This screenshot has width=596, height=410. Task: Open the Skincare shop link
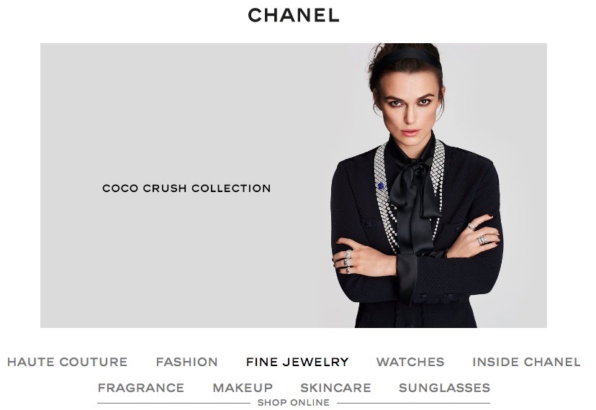coord(335,388)
